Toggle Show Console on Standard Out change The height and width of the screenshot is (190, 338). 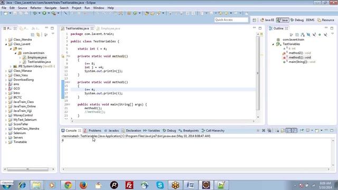coord(288,130)
